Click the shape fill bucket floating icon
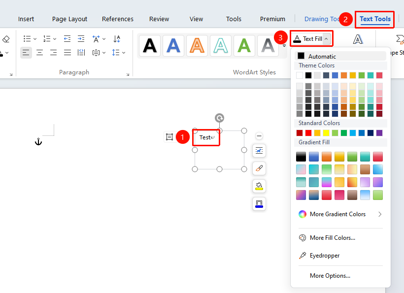 (x=259, y=186)
